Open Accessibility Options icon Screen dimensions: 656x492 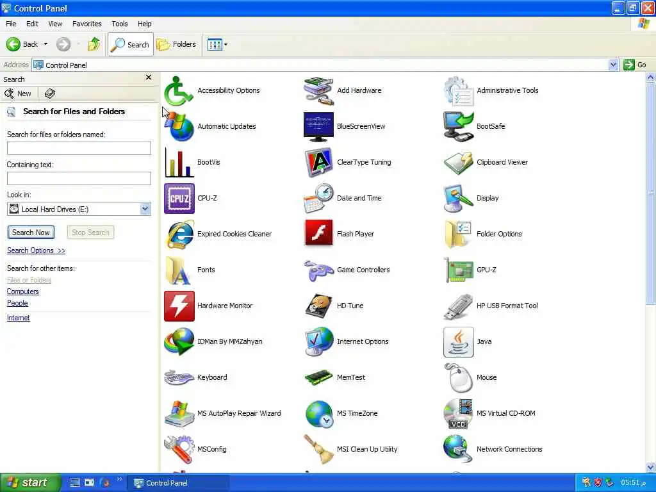tap(179, 90)
